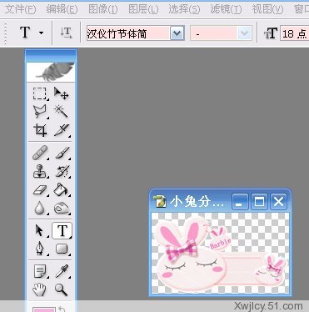
Task: Select the Hand tool
Action: pyautogui.click(x=40, y=289)
